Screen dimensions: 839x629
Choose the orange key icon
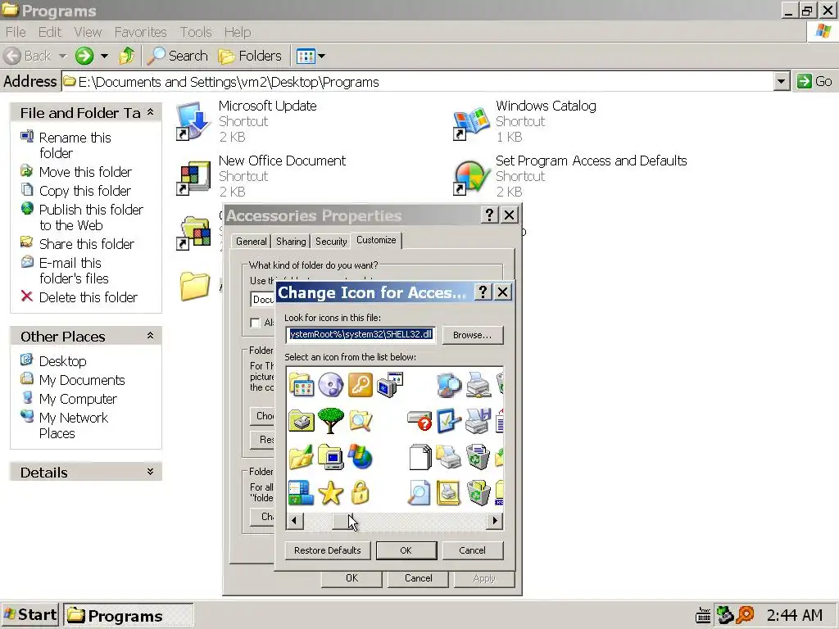point(361,385)
